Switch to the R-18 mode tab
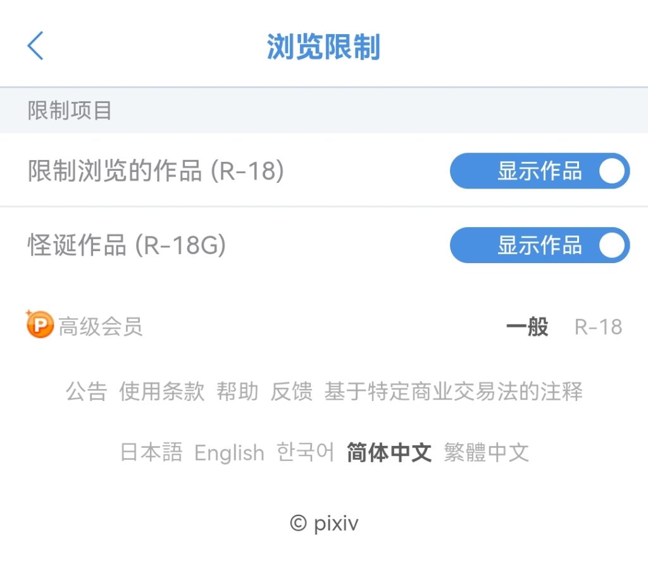 click(598, 327)
